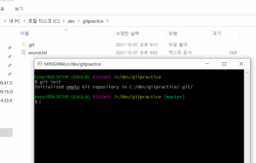Viewport: 256px width, 163px height.
Task: Sort files by 수정한 날짜 column
Action: (x=127, y=33)
